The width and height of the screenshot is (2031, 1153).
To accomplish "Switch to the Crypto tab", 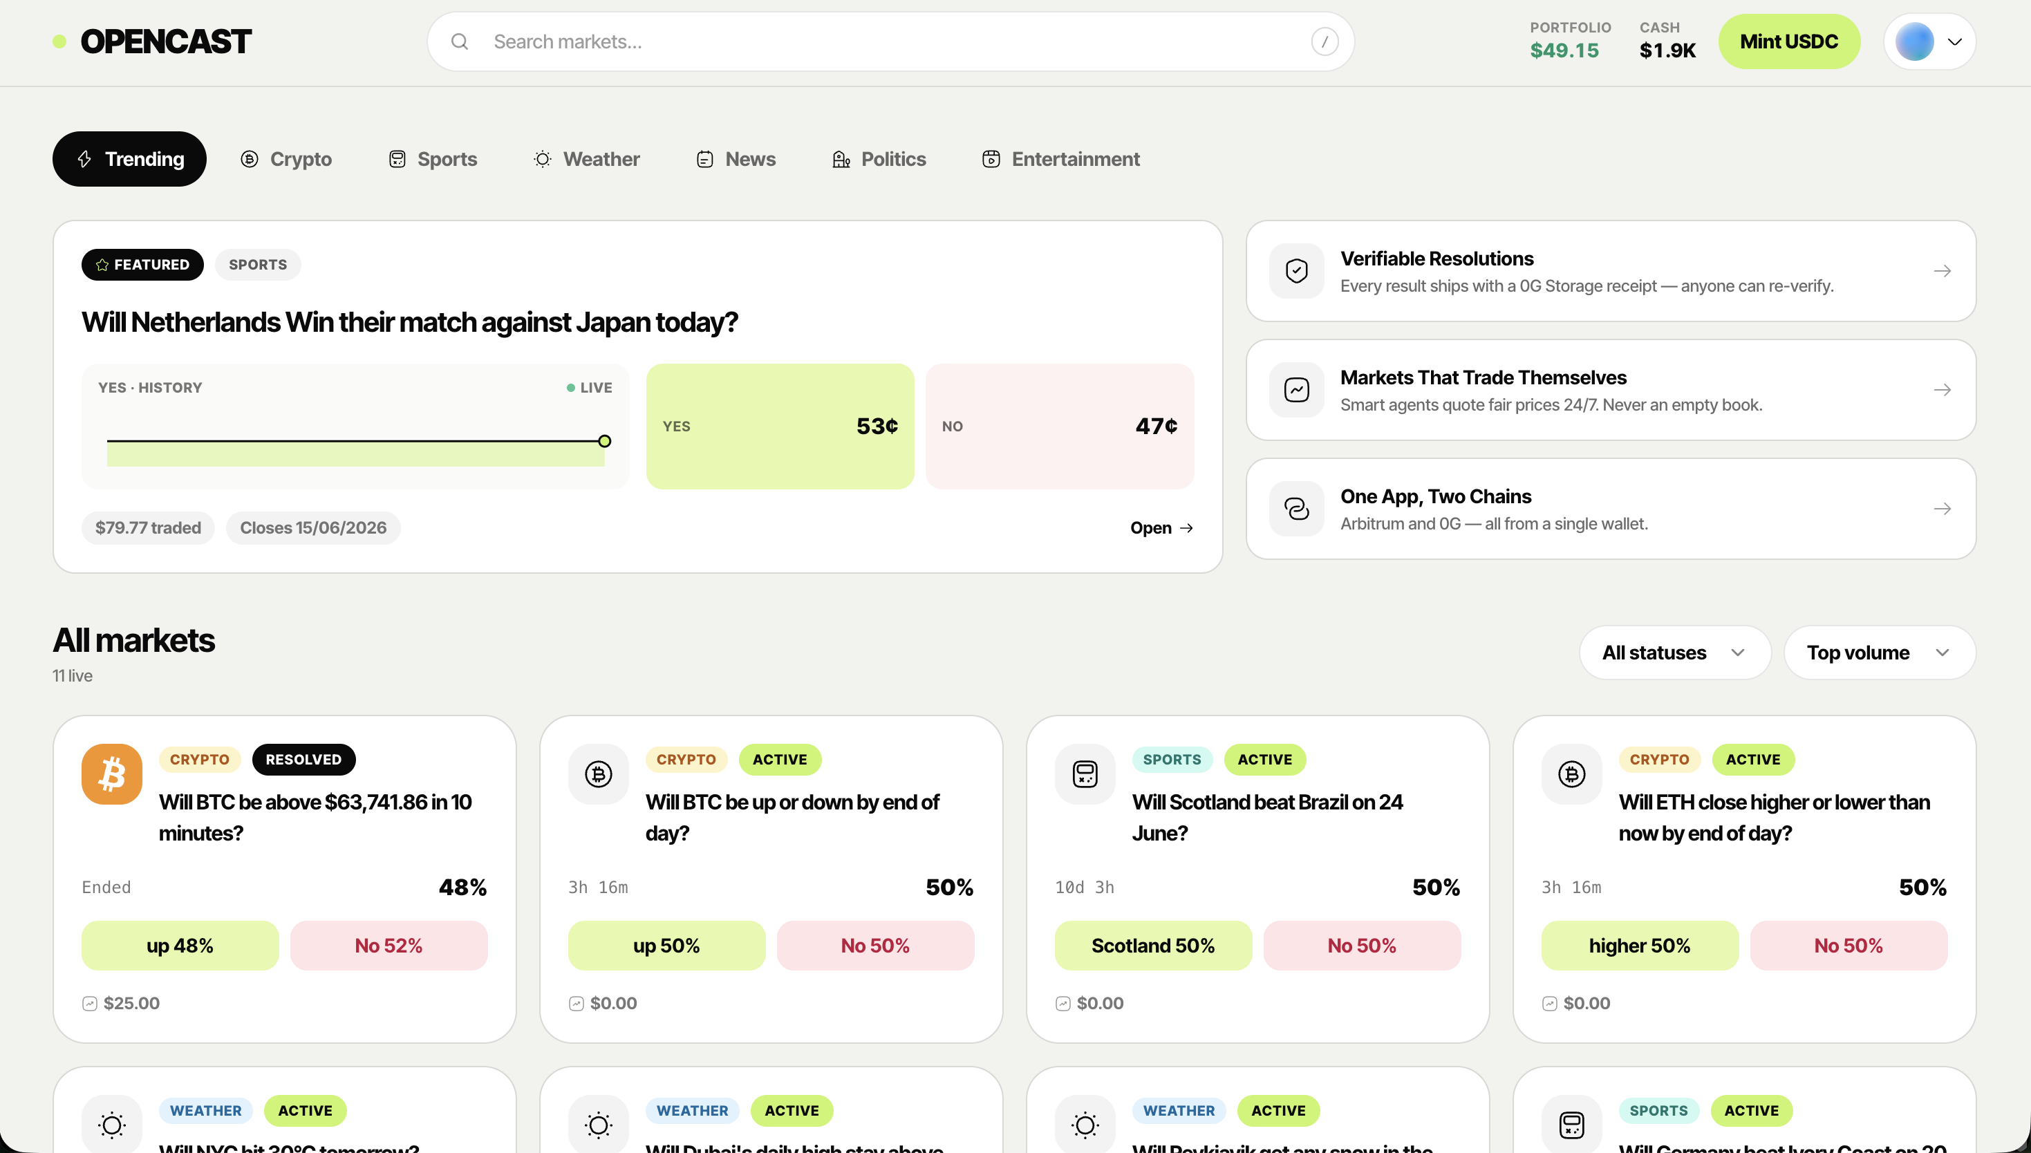I will point(286,159).
